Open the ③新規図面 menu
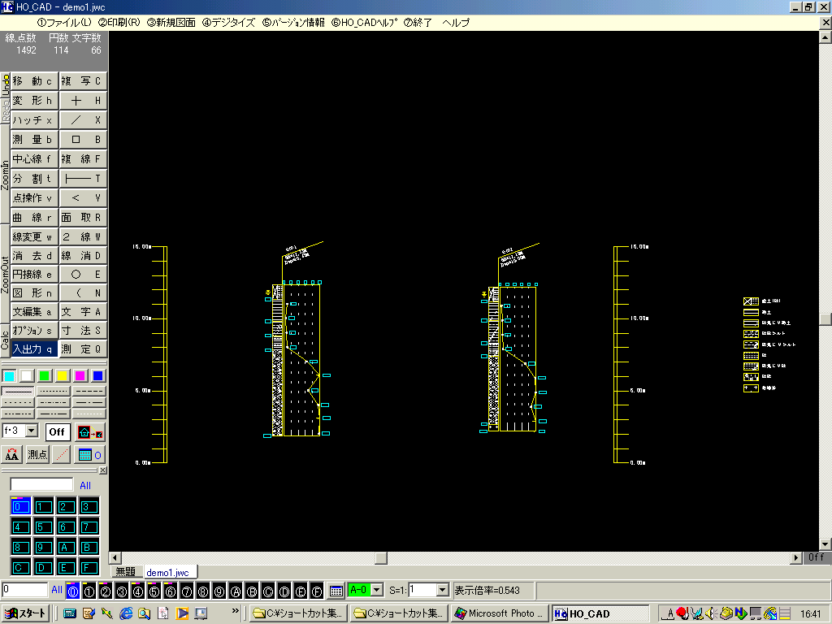The height and width of the screenshot is (624, 832). [x=171, y=23]
